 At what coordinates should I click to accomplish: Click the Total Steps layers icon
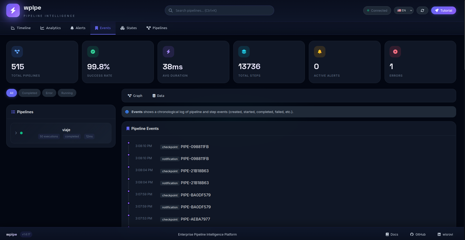(x=244, y=52)
